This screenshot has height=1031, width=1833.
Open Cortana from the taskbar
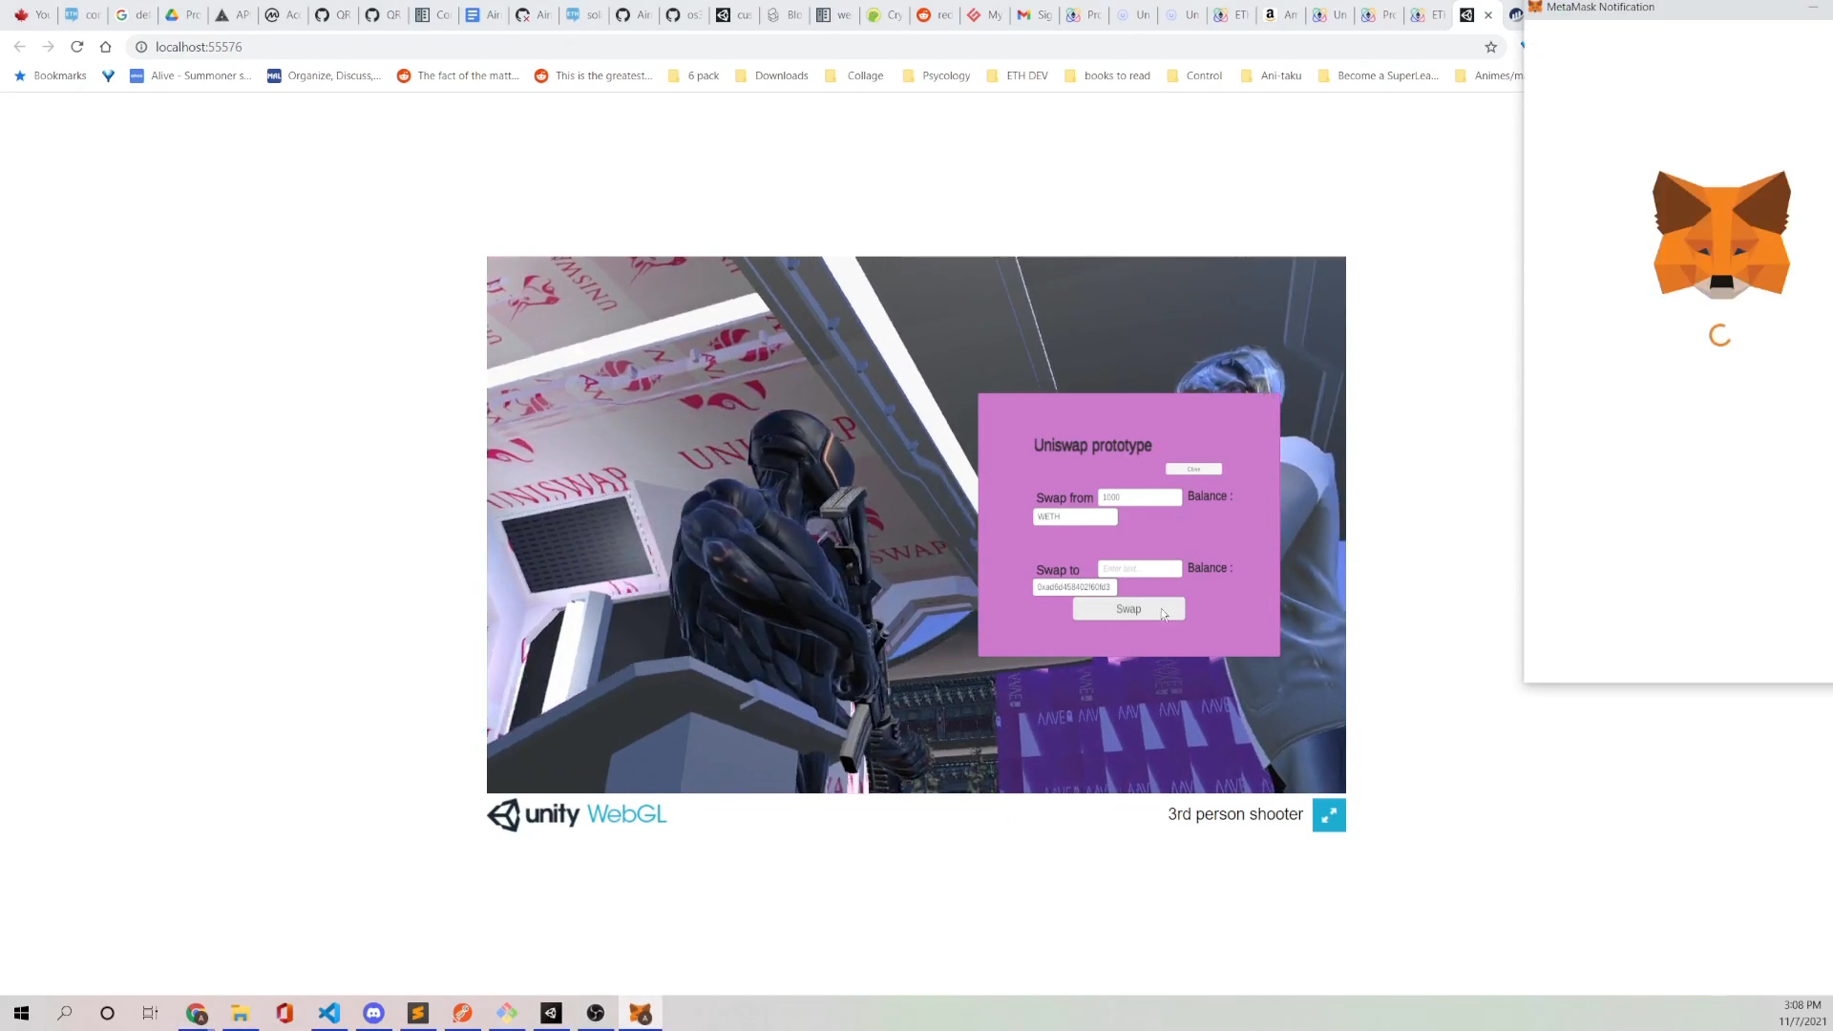(x=107, y=1013)
